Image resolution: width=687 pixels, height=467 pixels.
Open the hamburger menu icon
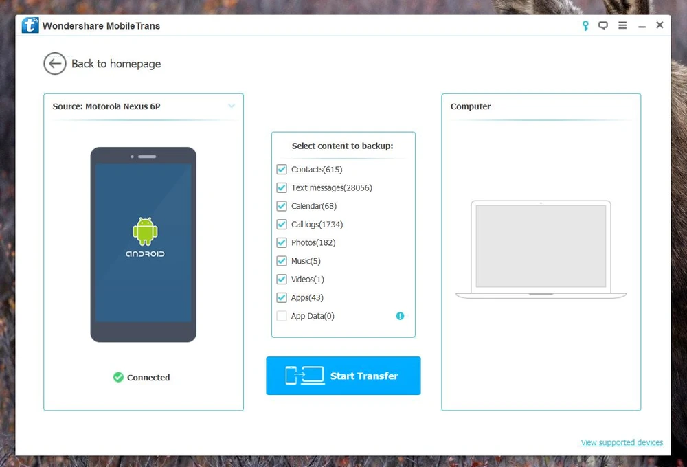[x=622, y=26]
